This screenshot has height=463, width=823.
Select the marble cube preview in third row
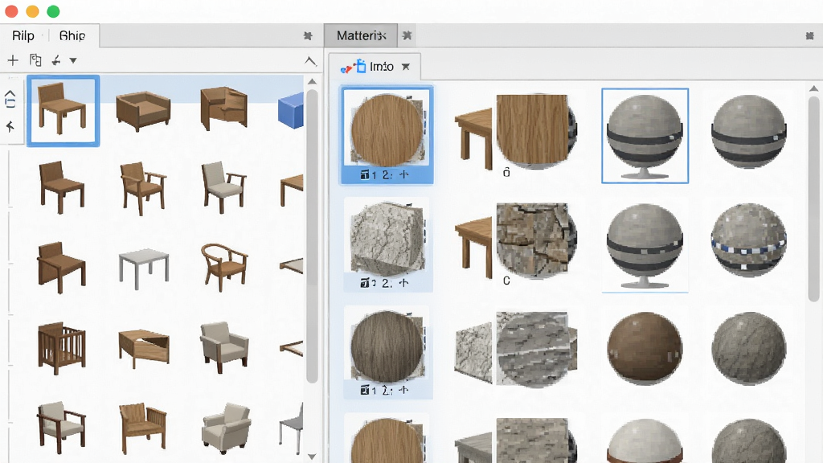pos(516,349)
